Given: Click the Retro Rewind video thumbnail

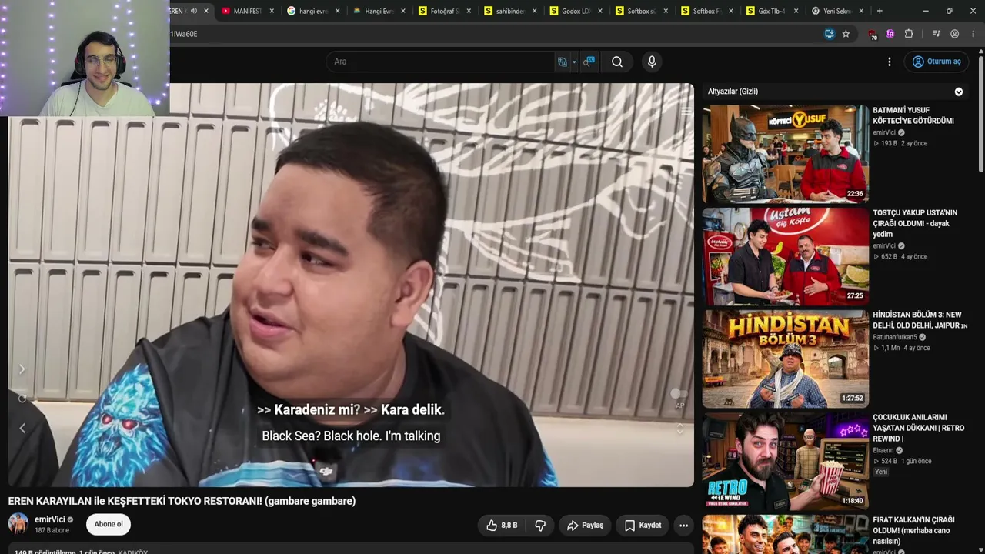Looking at the screenshot, I should click(x=786, y=461).
